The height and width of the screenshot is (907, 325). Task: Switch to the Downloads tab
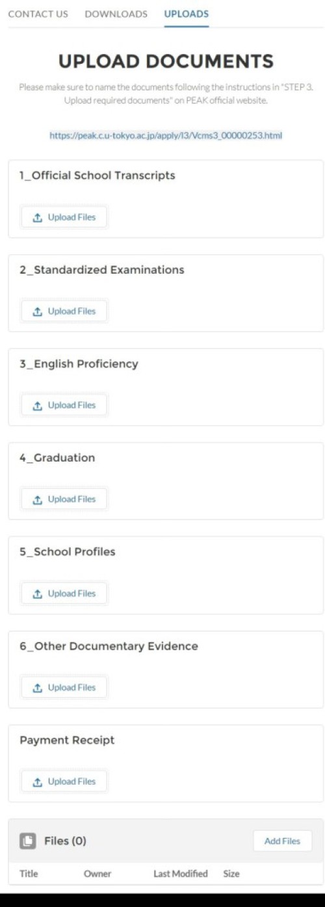116,14
